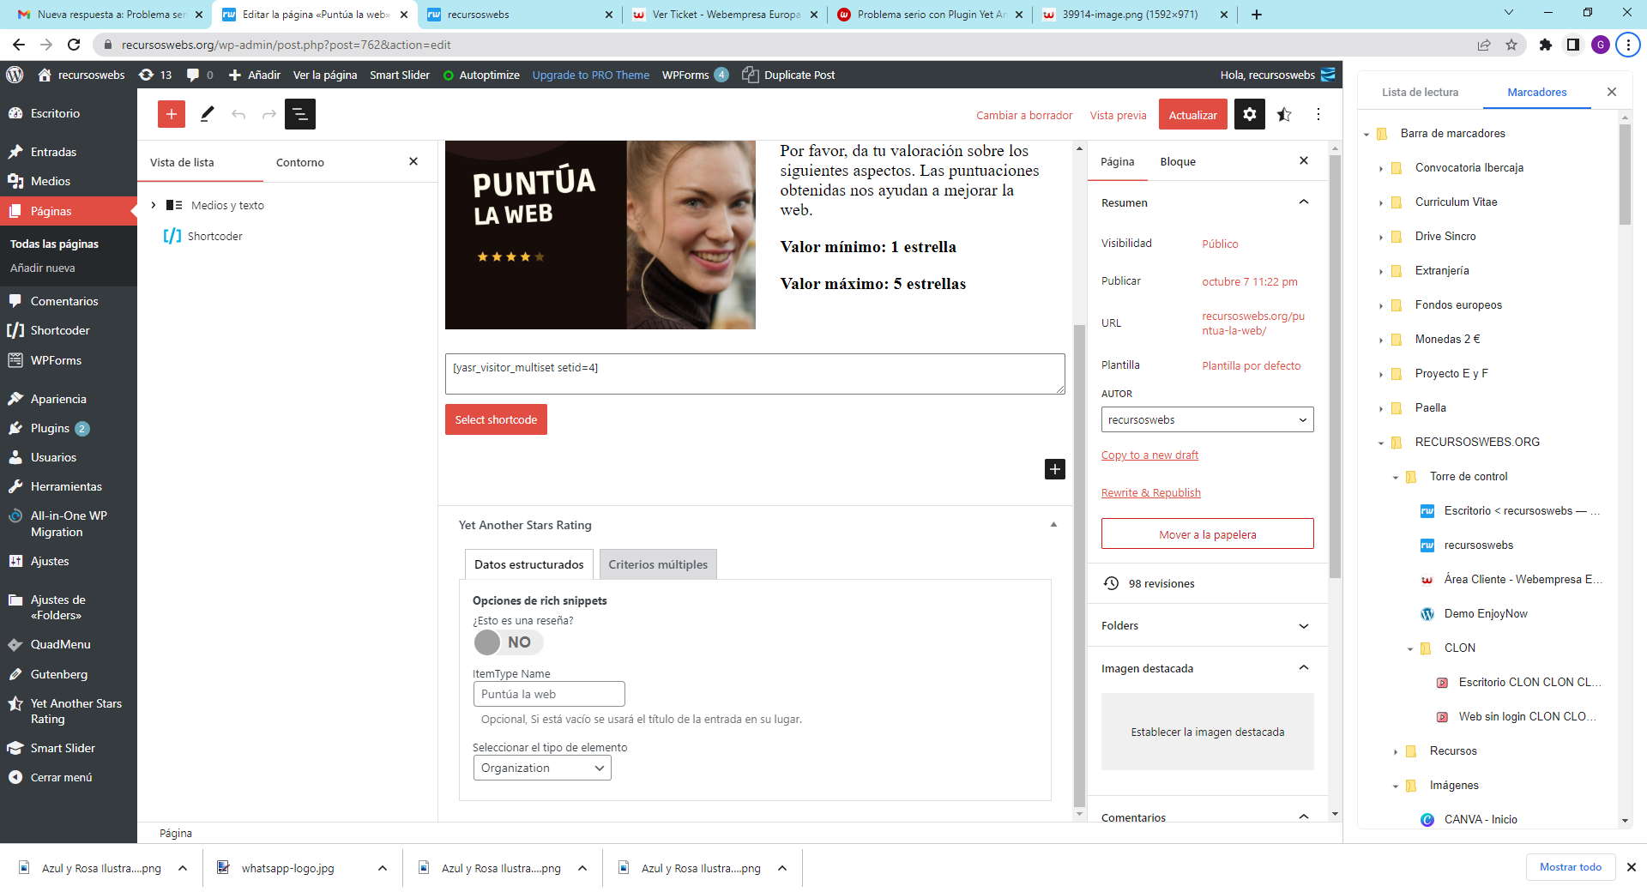1647x892 pixels.
Task: Click Copy to a new draft link
Action: (1149, 455)
